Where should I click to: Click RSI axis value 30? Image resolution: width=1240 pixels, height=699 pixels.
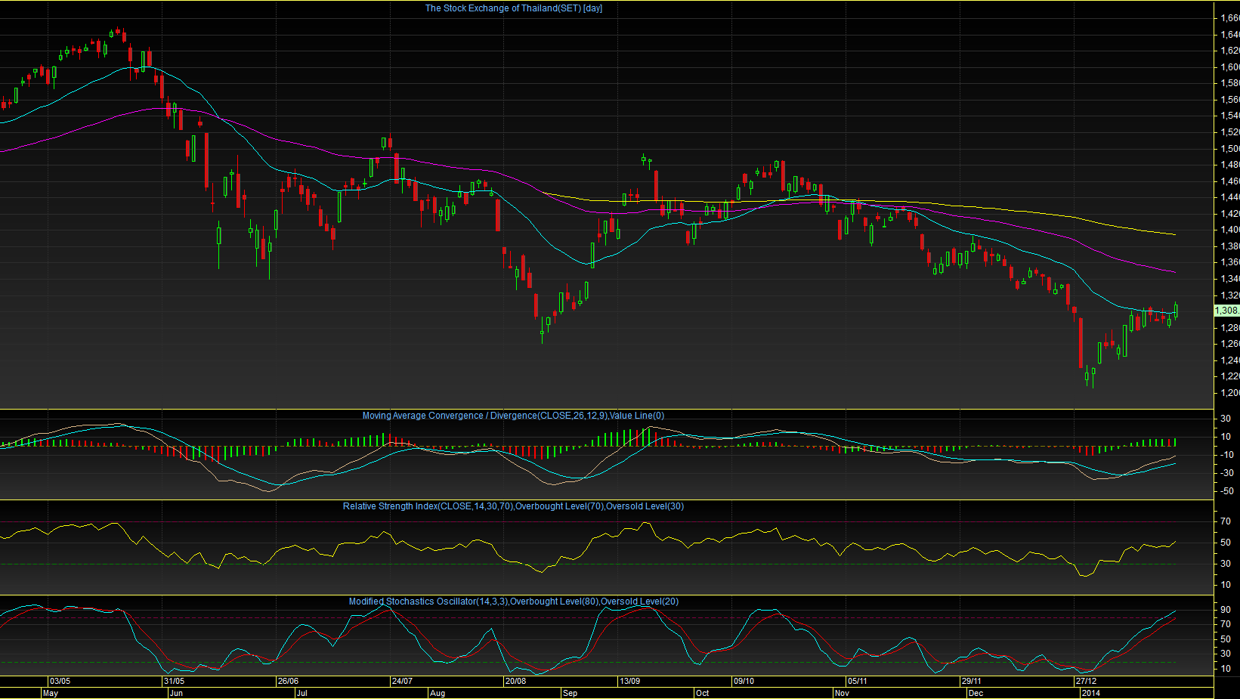pyautogui.click(x=1226, y=564)
